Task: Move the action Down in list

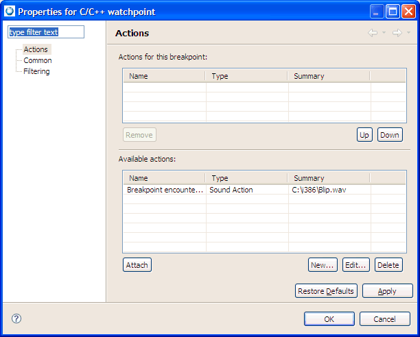Action: click(x=389, y=135)
